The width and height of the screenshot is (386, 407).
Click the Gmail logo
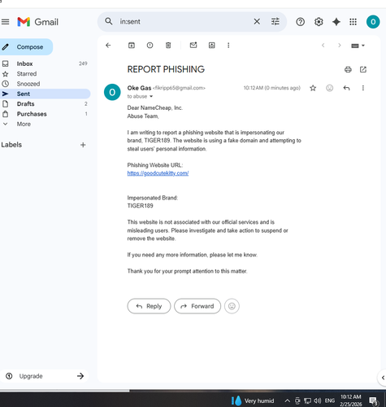click(38, 22)
